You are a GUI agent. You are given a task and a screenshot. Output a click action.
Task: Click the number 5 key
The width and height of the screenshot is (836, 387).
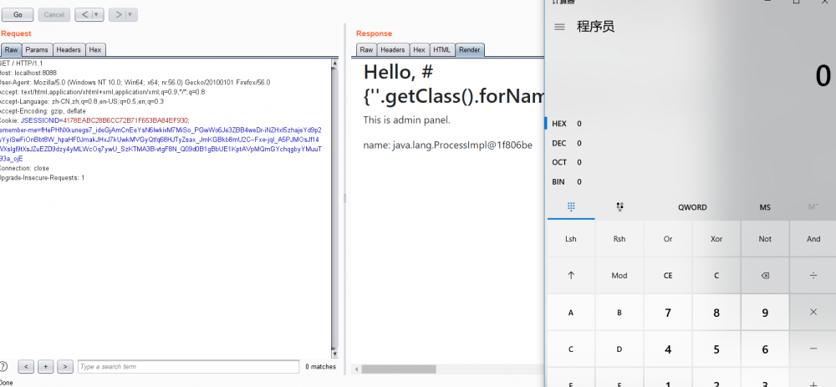tap(716, 349)
